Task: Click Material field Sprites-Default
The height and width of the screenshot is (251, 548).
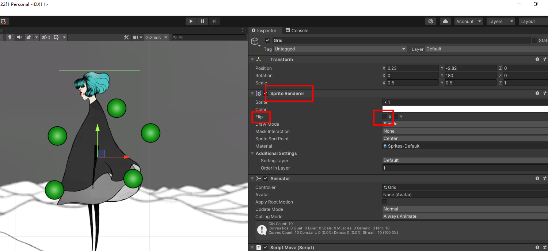Action: point(465,146)
